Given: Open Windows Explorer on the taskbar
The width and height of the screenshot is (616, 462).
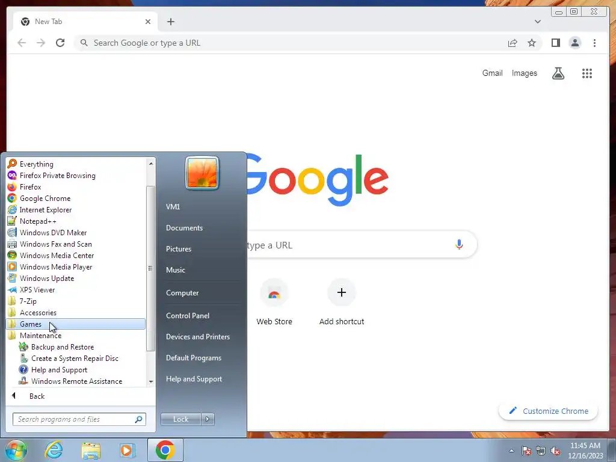Looking at the screenshot, I should point(91,450).
